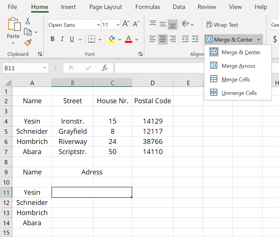The width and height of the screenshot is (279, 237).
Task: Click the Increase Font Size icon
Action: (126, 24)
